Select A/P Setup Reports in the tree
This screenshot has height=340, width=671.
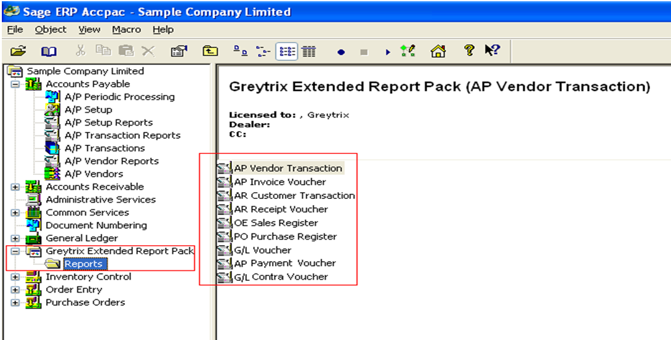[x=109, y=123]
